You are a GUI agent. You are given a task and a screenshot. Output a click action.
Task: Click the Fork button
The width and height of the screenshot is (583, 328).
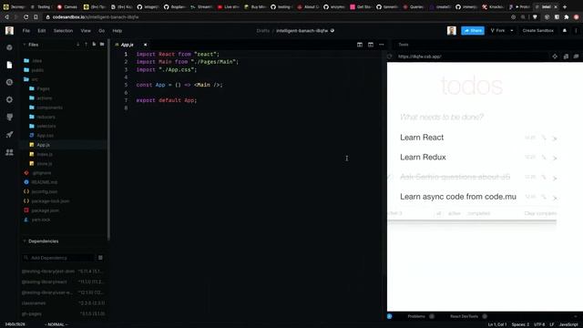[498, 30]
